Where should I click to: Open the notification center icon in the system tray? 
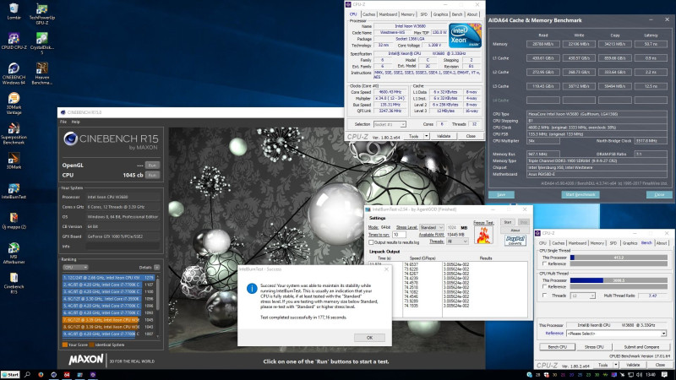pos(664,375)
